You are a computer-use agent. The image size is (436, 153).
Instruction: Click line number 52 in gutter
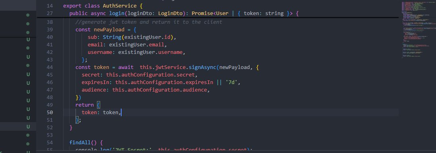click(50, 127)
